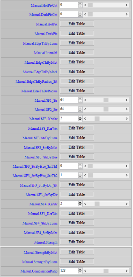
Task: Click left arrow of Manual.SF4_KerStr slider
Action: [85, 204]
